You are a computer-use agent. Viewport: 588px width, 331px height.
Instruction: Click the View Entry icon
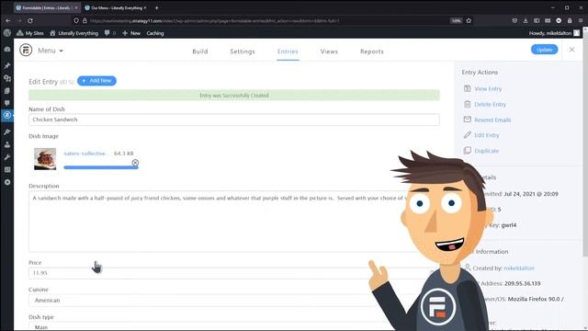(x=467, y=88)
